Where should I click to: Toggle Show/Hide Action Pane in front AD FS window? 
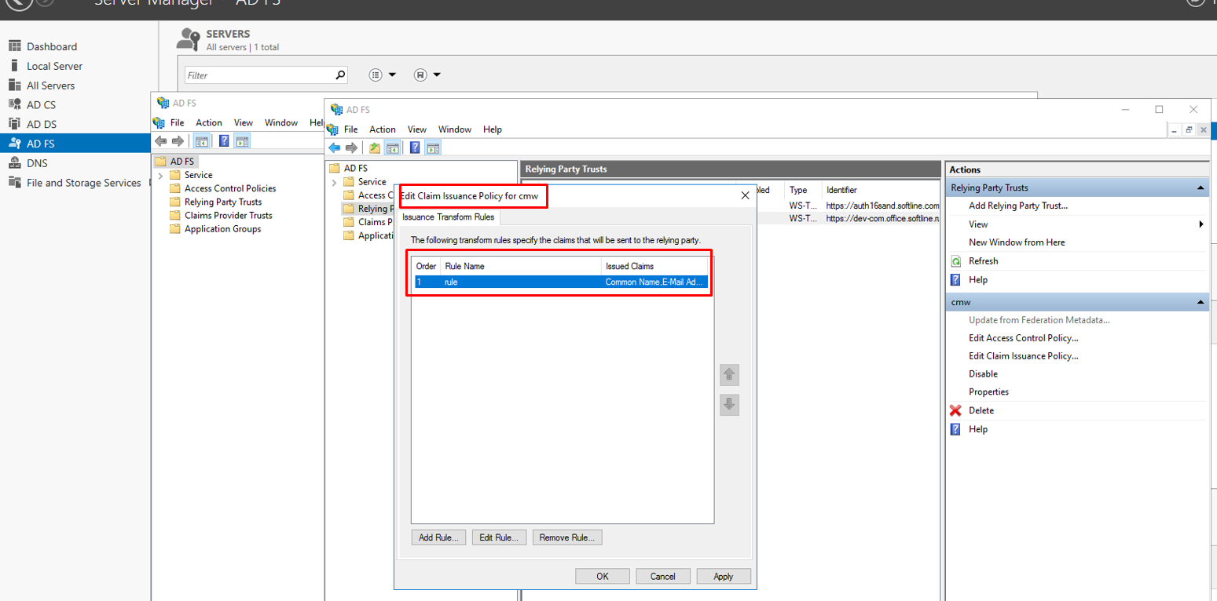(433, 148)
